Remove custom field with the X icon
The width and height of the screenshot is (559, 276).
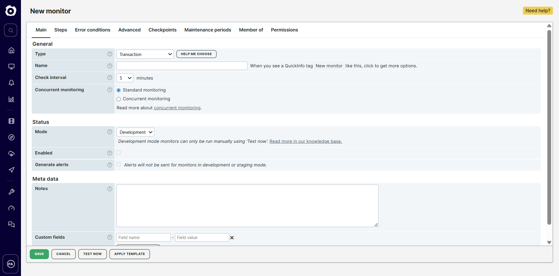coord(232,238)
